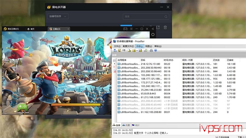Click the red X icon beside connections
This screenshot has width=246, height=138.
point(114,67)
